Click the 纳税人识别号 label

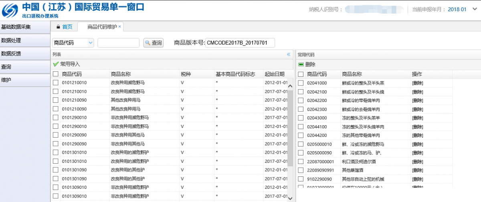click(325, 10)
